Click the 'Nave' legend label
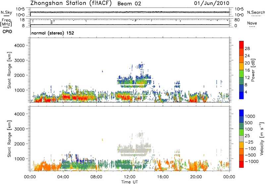This screenshot has height=184, width=265. click(x=252, y=23)
